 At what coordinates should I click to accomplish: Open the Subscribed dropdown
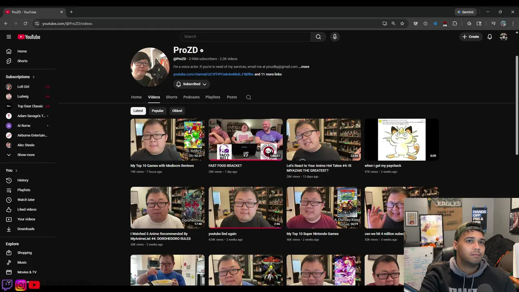tap(191, 84)
